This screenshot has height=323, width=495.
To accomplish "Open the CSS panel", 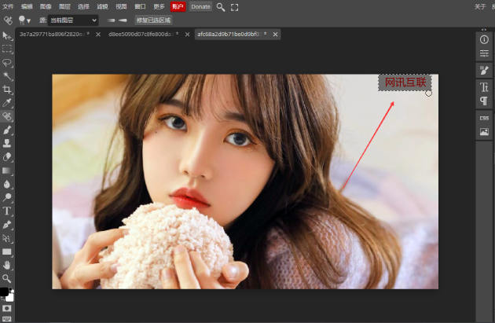I will point(484,117).
